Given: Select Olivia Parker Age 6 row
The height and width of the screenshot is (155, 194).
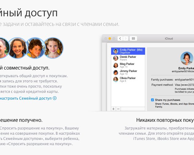Looking at the screenshot, I should coord(128,79).
